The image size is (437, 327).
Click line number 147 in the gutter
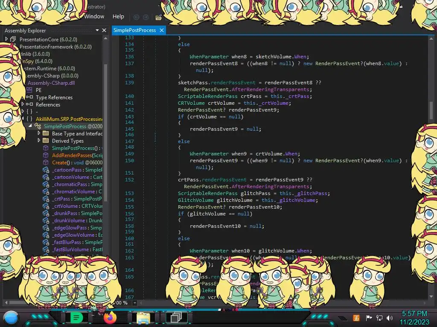tap(129, 141)
